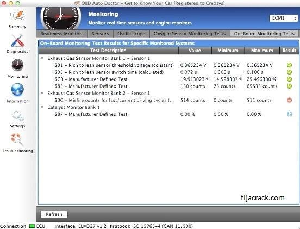Open the Summary section engine icon

coord(17,16)
